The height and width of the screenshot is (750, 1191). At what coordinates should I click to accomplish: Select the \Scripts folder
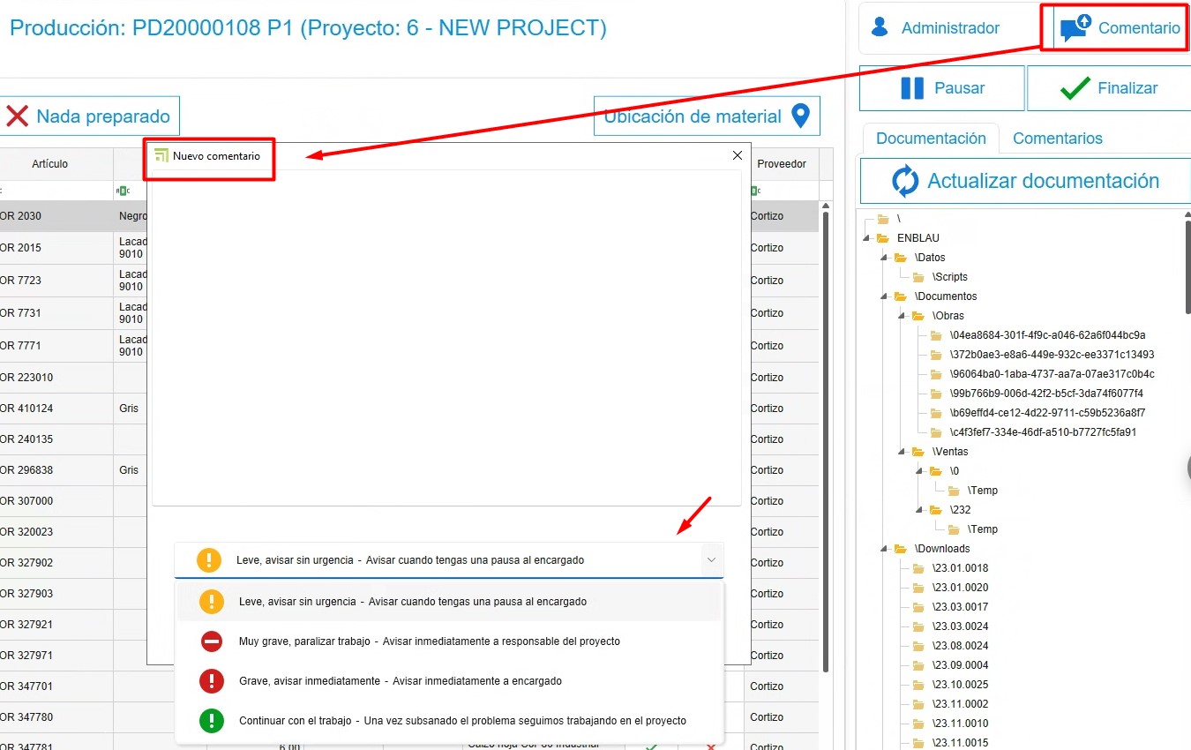pos(949,277)
